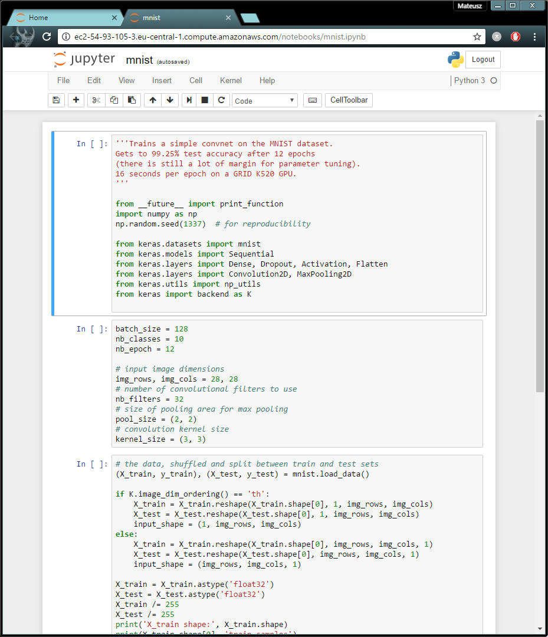
Task: Move selected cell up with arrow icon
Action: tap(153, 100)
